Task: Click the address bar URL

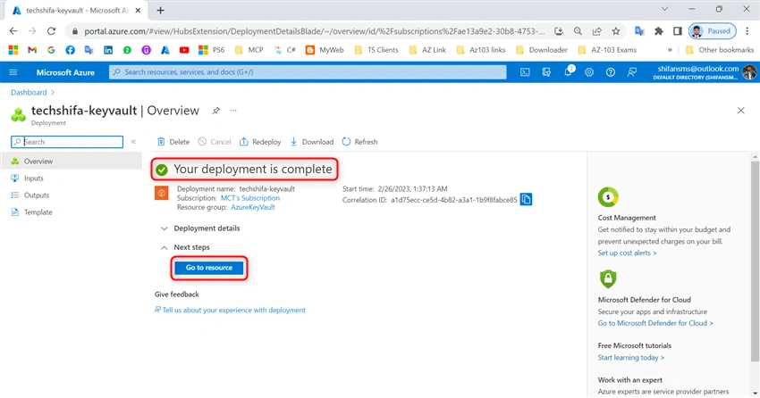Action: point(314,31)
